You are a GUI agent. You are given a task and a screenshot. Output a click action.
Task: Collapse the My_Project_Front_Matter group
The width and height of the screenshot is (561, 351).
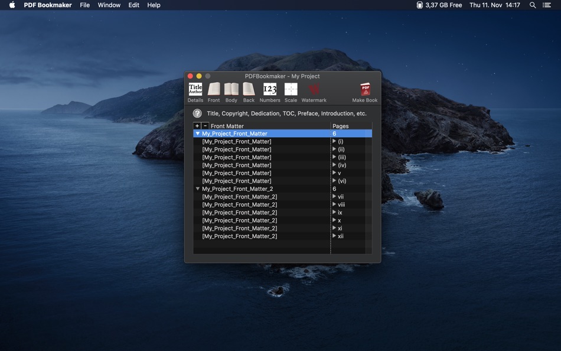pyautogui.click(x=197, y=133)
